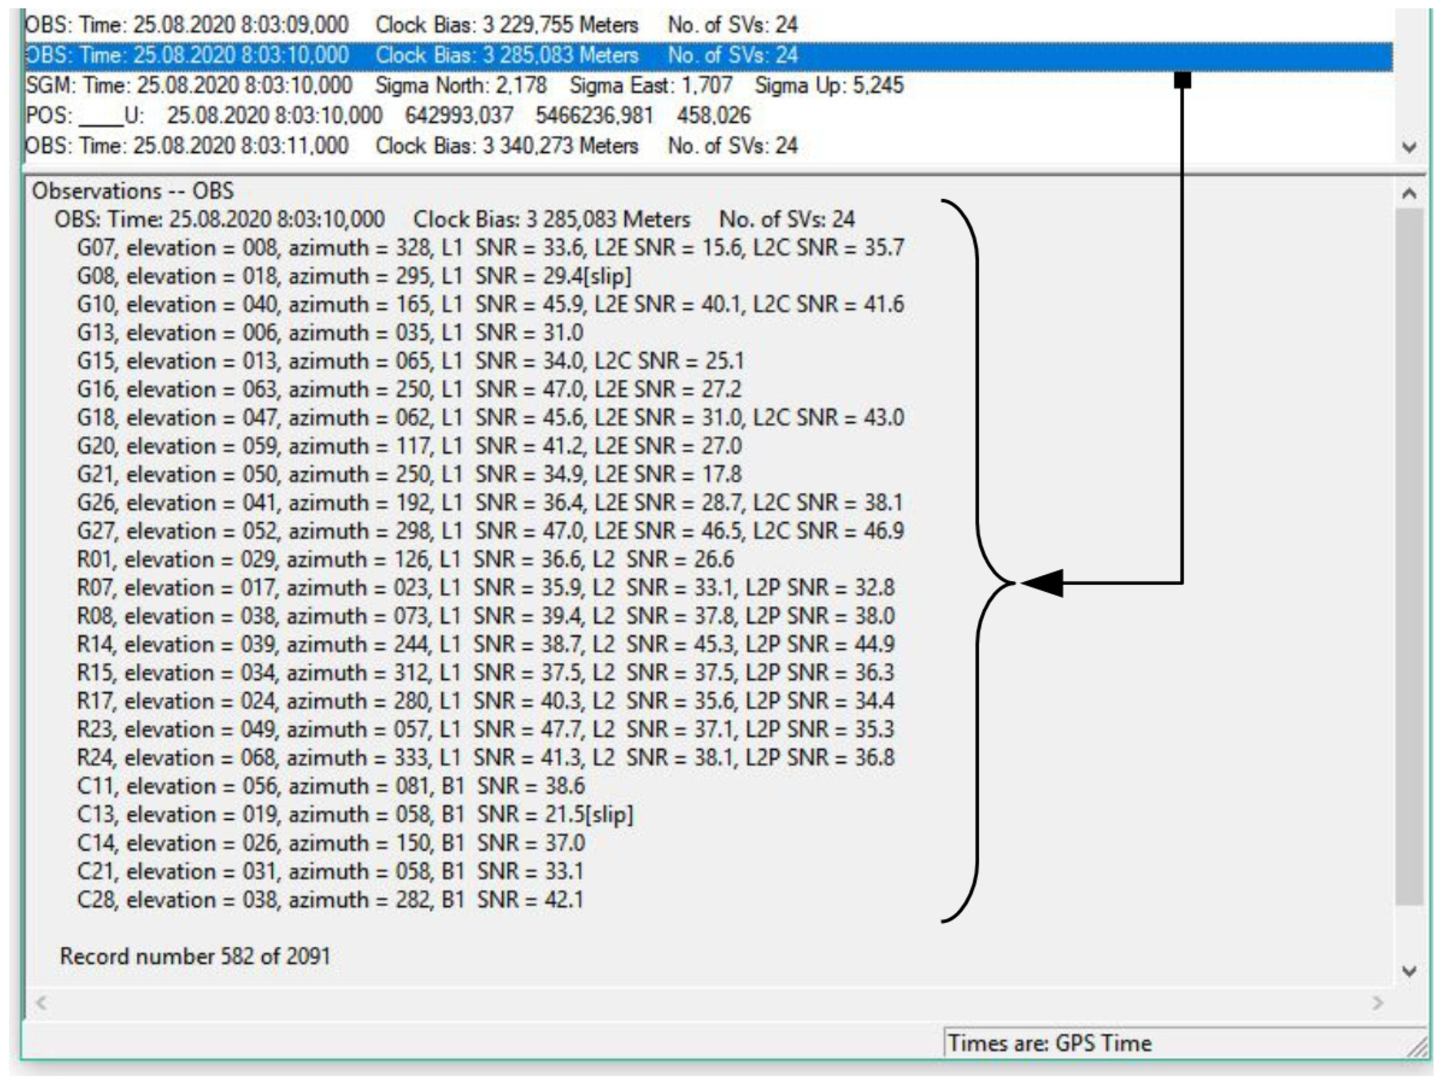Click the C11 BeiDou satellite row
The image size is (1444, 1090).
331,787
